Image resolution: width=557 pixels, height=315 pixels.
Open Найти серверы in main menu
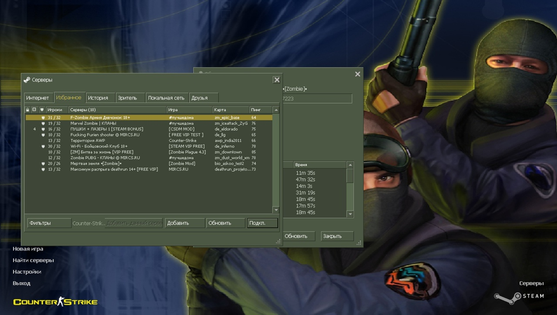click(33, 260)
